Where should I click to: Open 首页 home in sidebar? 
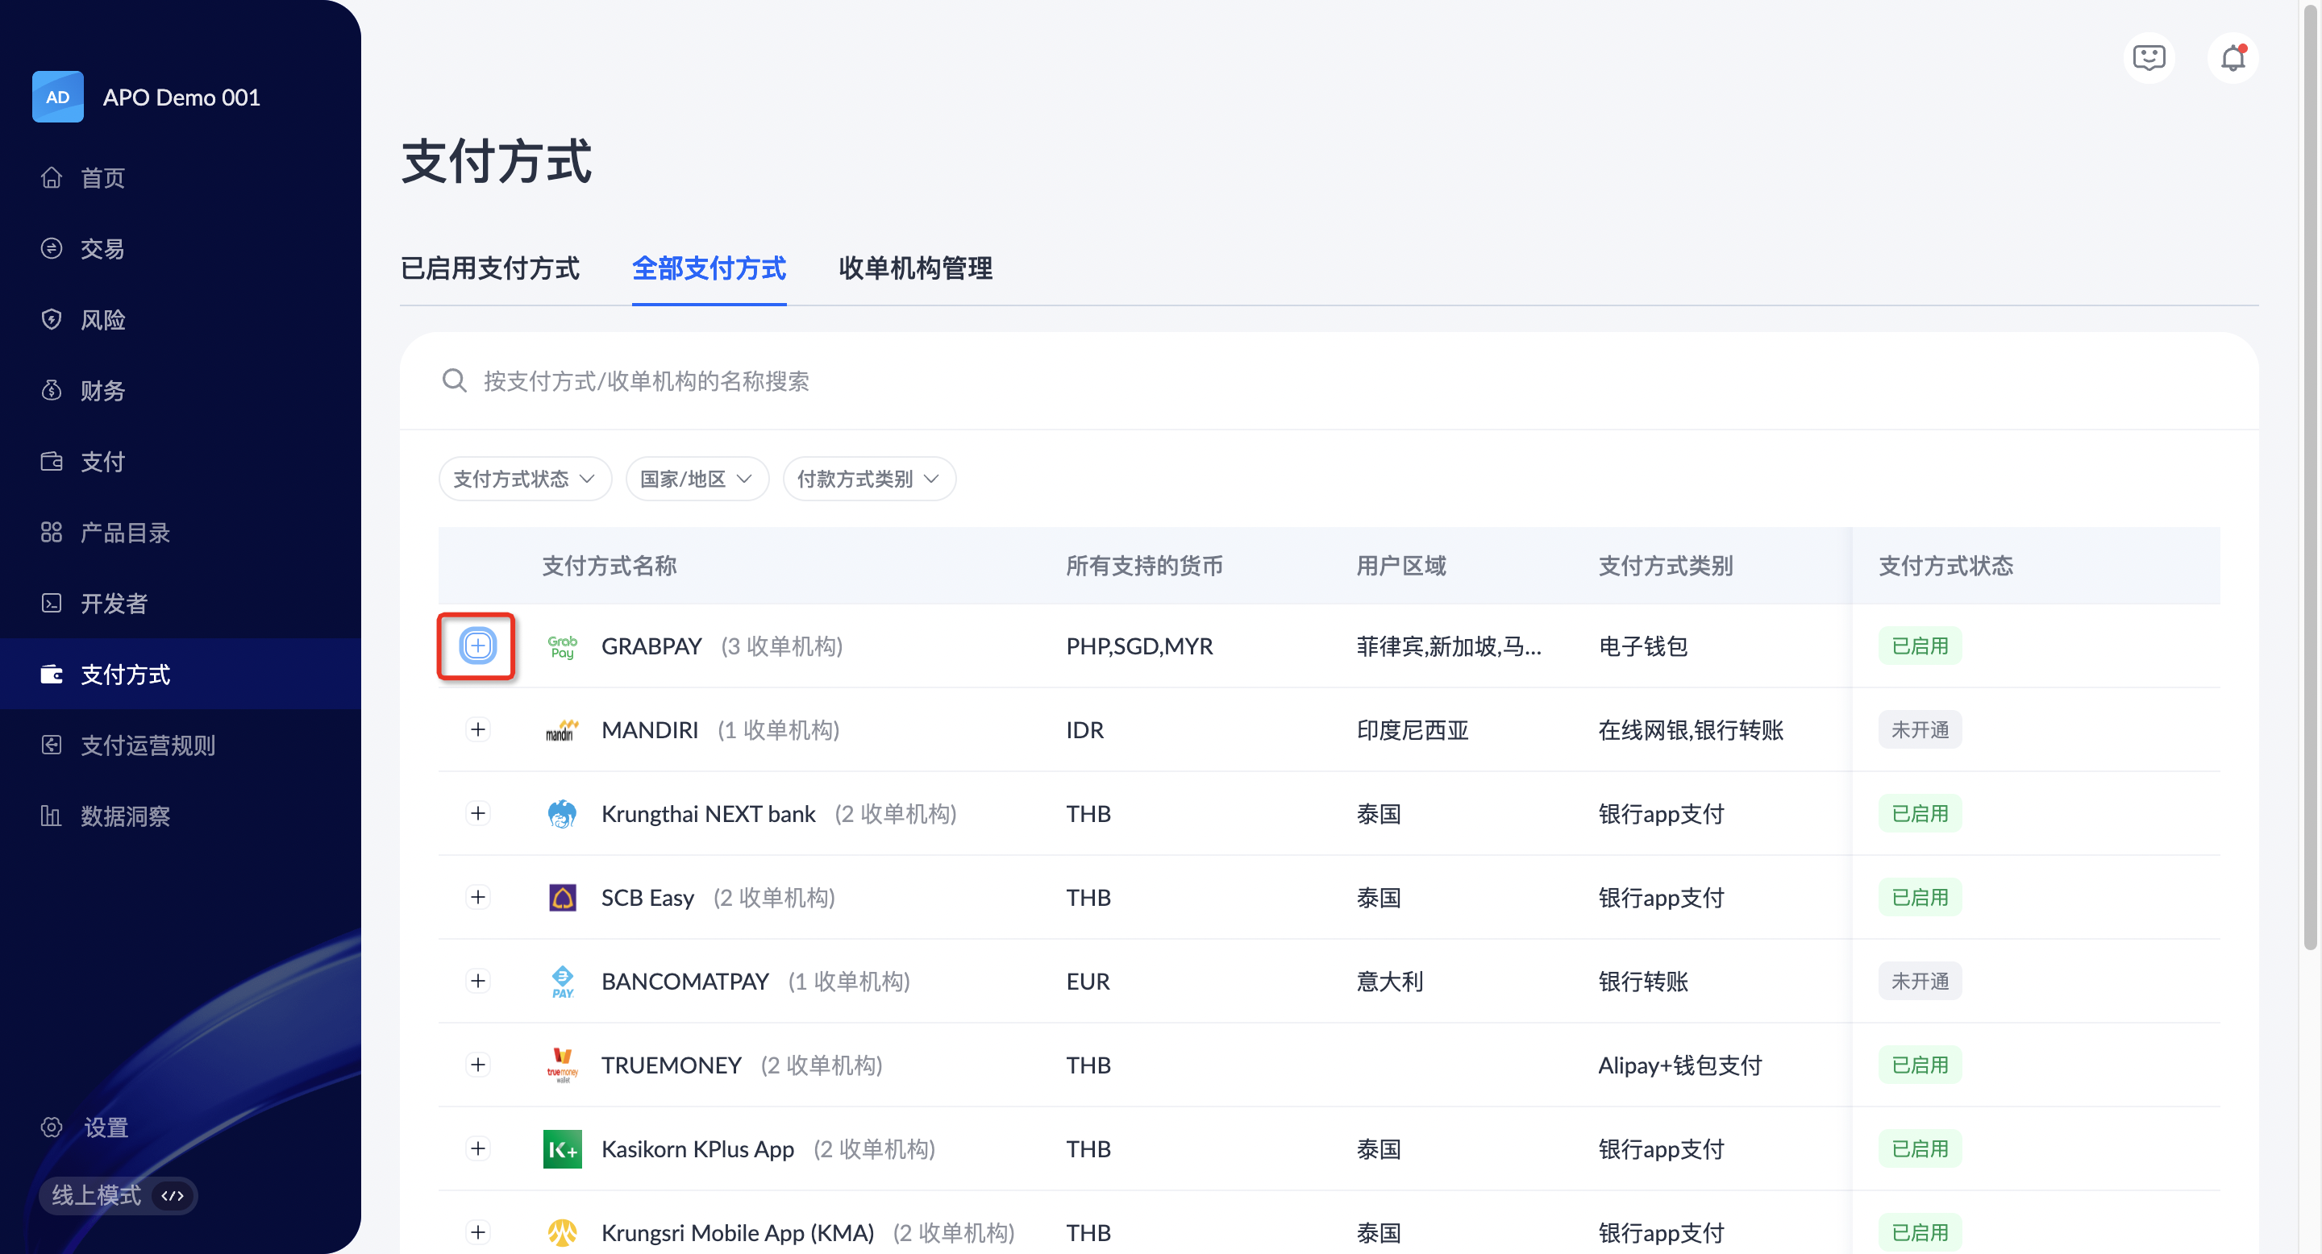click(102, 177)
